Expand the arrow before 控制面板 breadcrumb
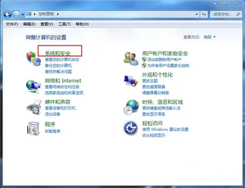This screenshot has width=245, height=188. tap(35, 14)
